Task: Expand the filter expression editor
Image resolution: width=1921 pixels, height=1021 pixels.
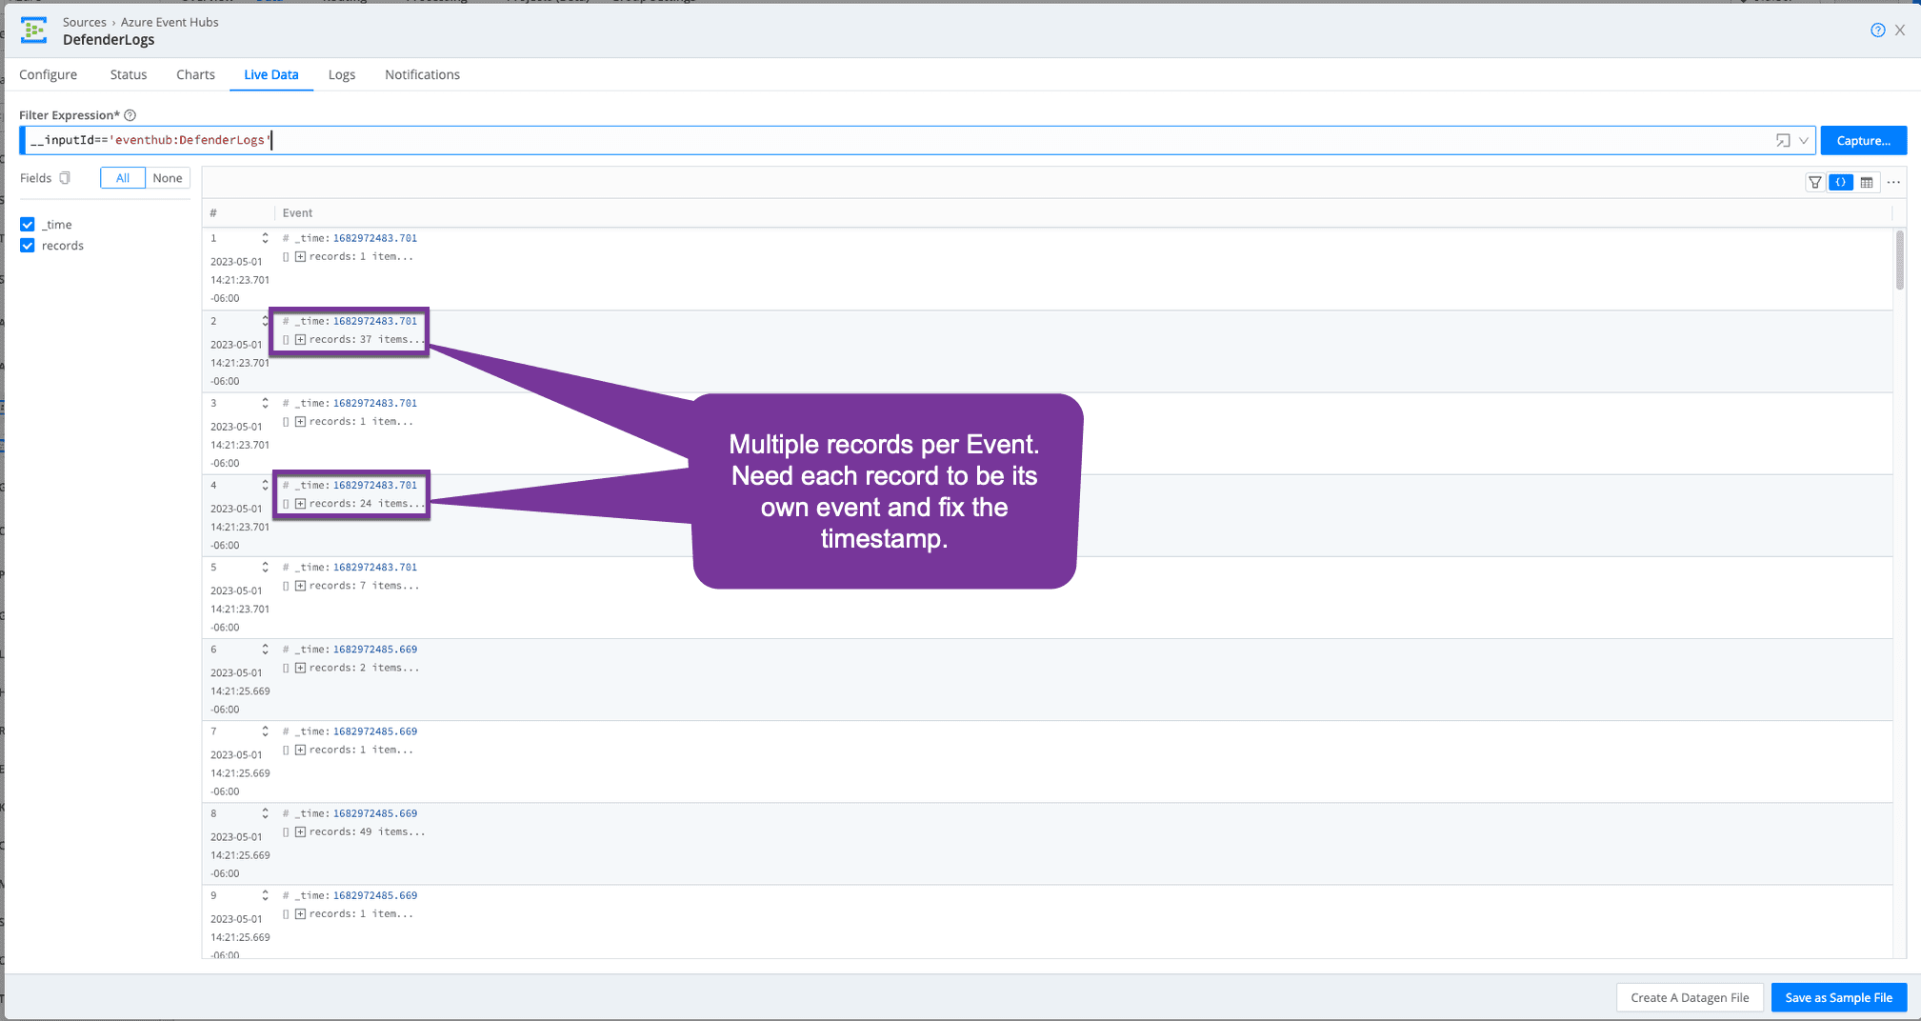Action: [x=1783, y=141]
